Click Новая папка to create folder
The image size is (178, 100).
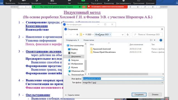89,40
